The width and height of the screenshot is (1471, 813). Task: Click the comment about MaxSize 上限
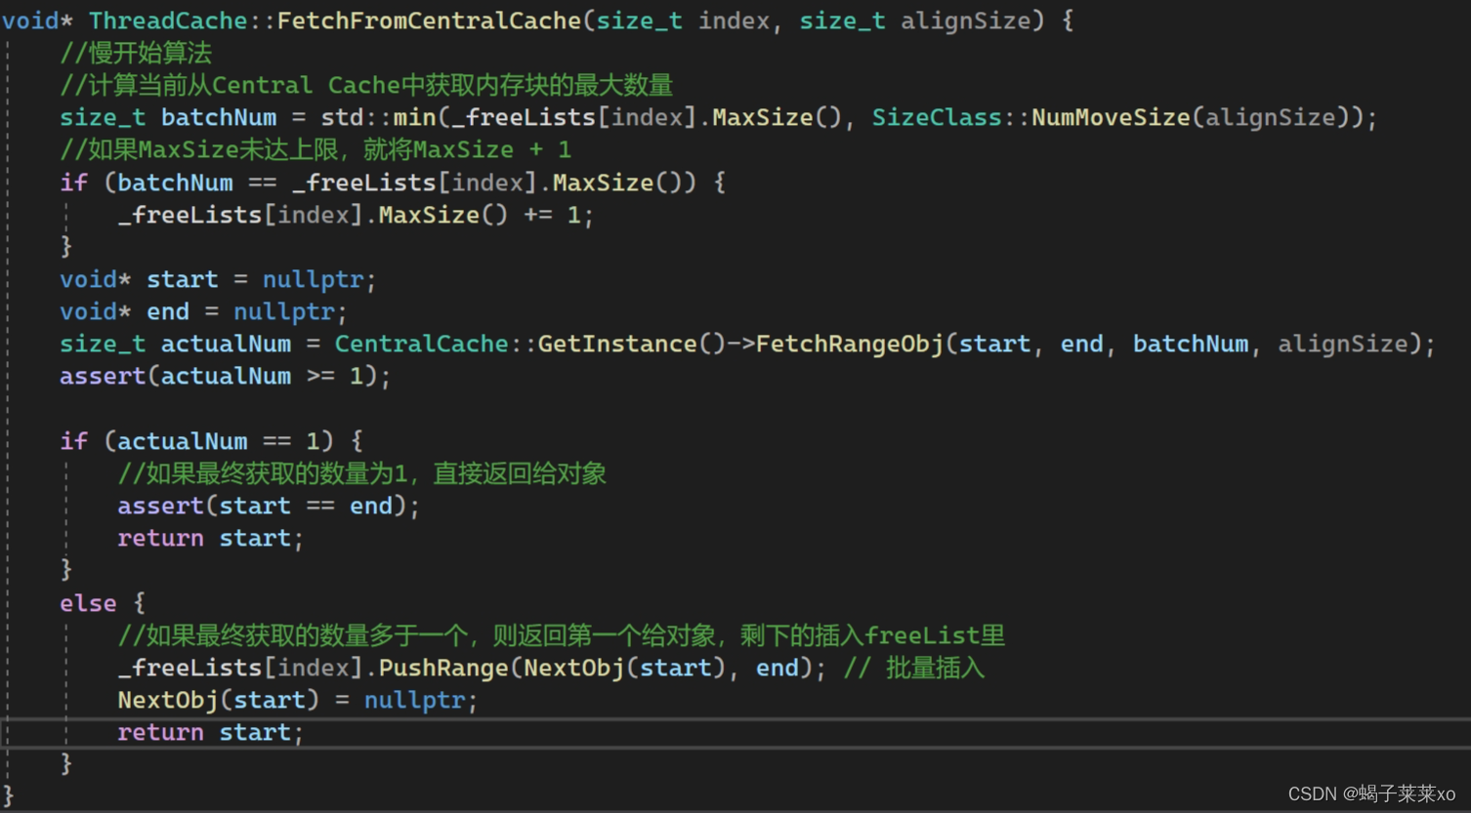pos(313,148)
